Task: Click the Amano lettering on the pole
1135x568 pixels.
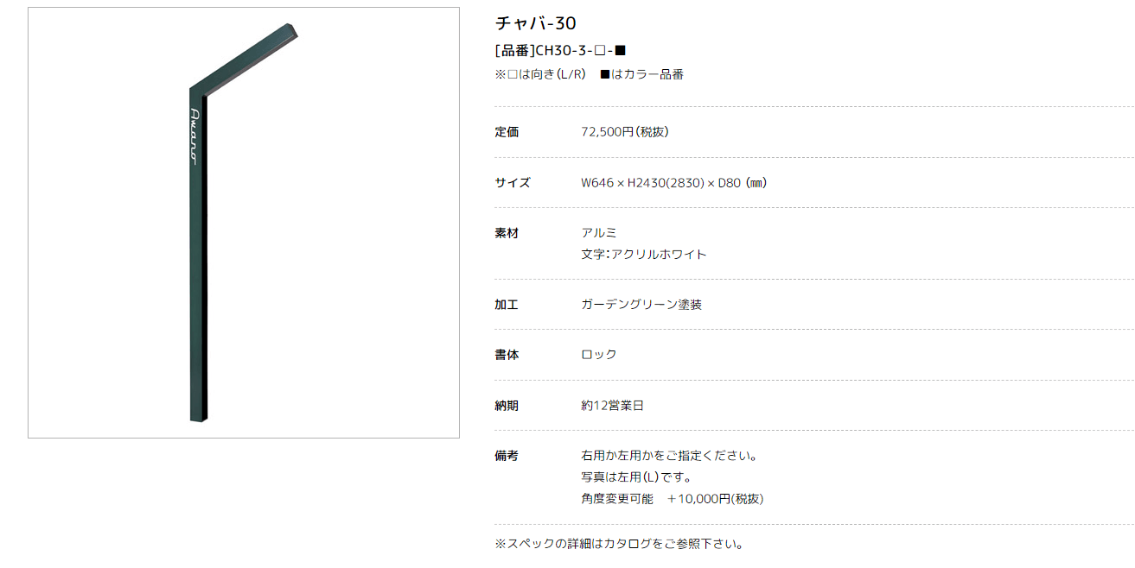Action: click(194, 136)
